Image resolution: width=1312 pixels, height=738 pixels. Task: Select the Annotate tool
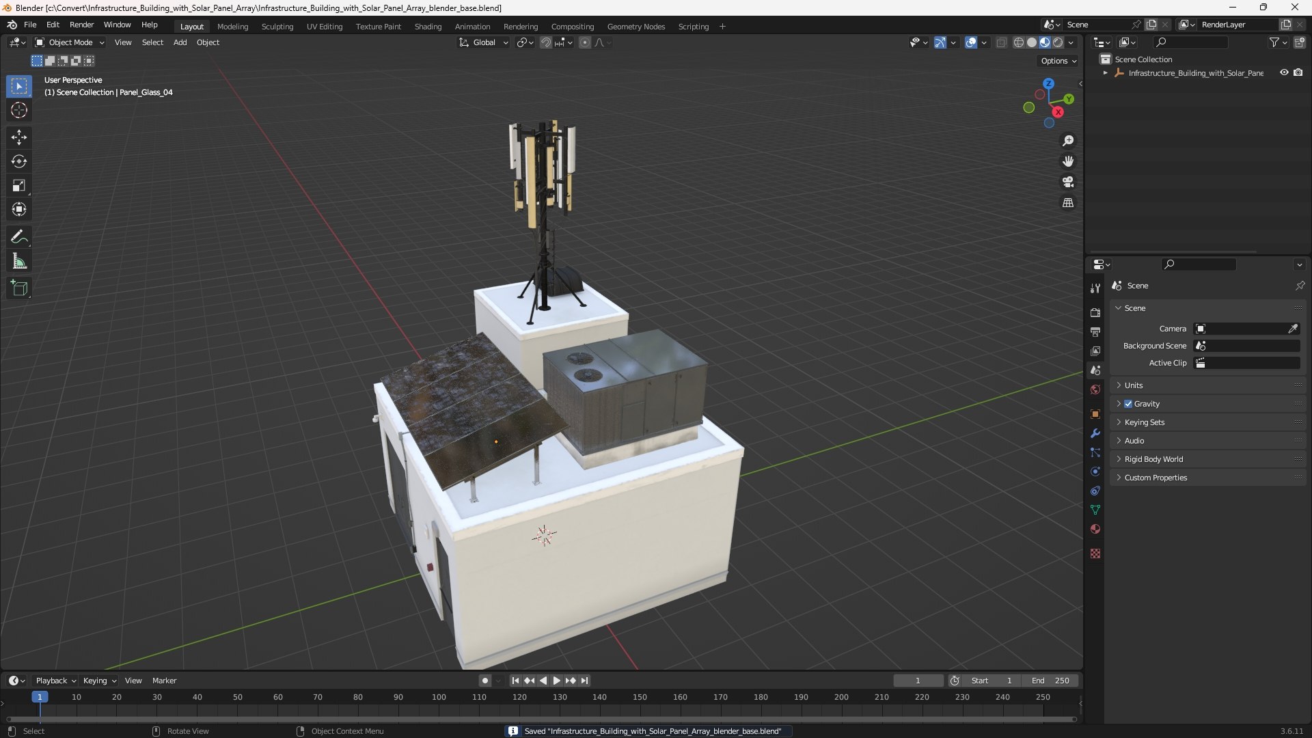[19, 237]
